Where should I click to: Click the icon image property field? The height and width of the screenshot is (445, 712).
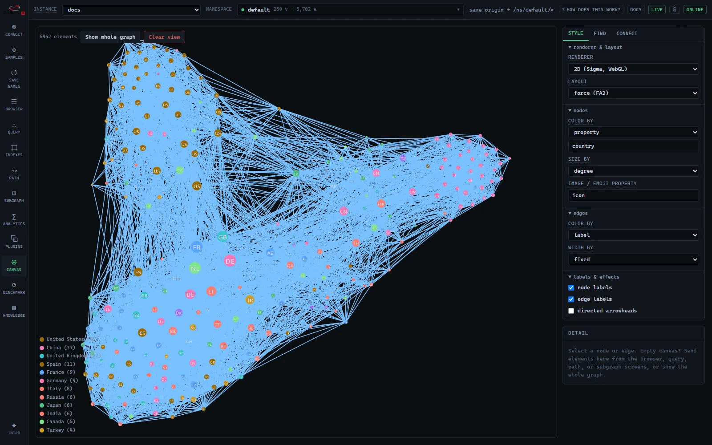(x=633, y=195)
